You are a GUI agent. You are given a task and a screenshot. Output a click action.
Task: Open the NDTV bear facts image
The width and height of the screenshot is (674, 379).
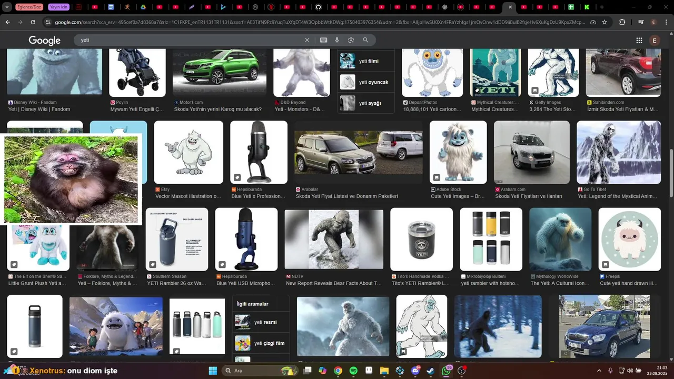[334, 240]
